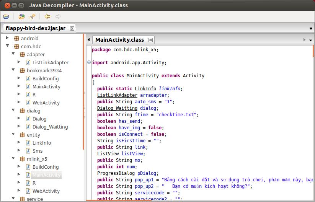Collapse the adapter package
This screenshot has height=202, width=315.
click(x=13, y=54)
